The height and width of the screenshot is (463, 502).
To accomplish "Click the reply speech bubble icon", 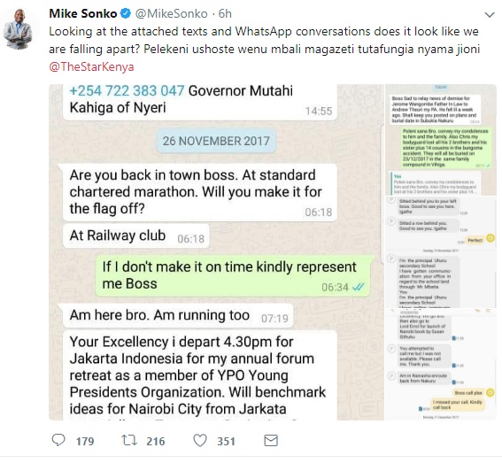I will click(x=58, y=440).
